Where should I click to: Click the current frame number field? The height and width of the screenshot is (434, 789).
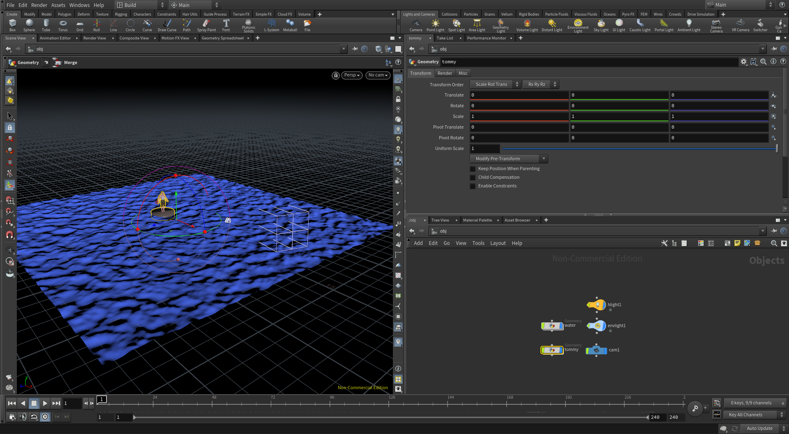[72, 403]
